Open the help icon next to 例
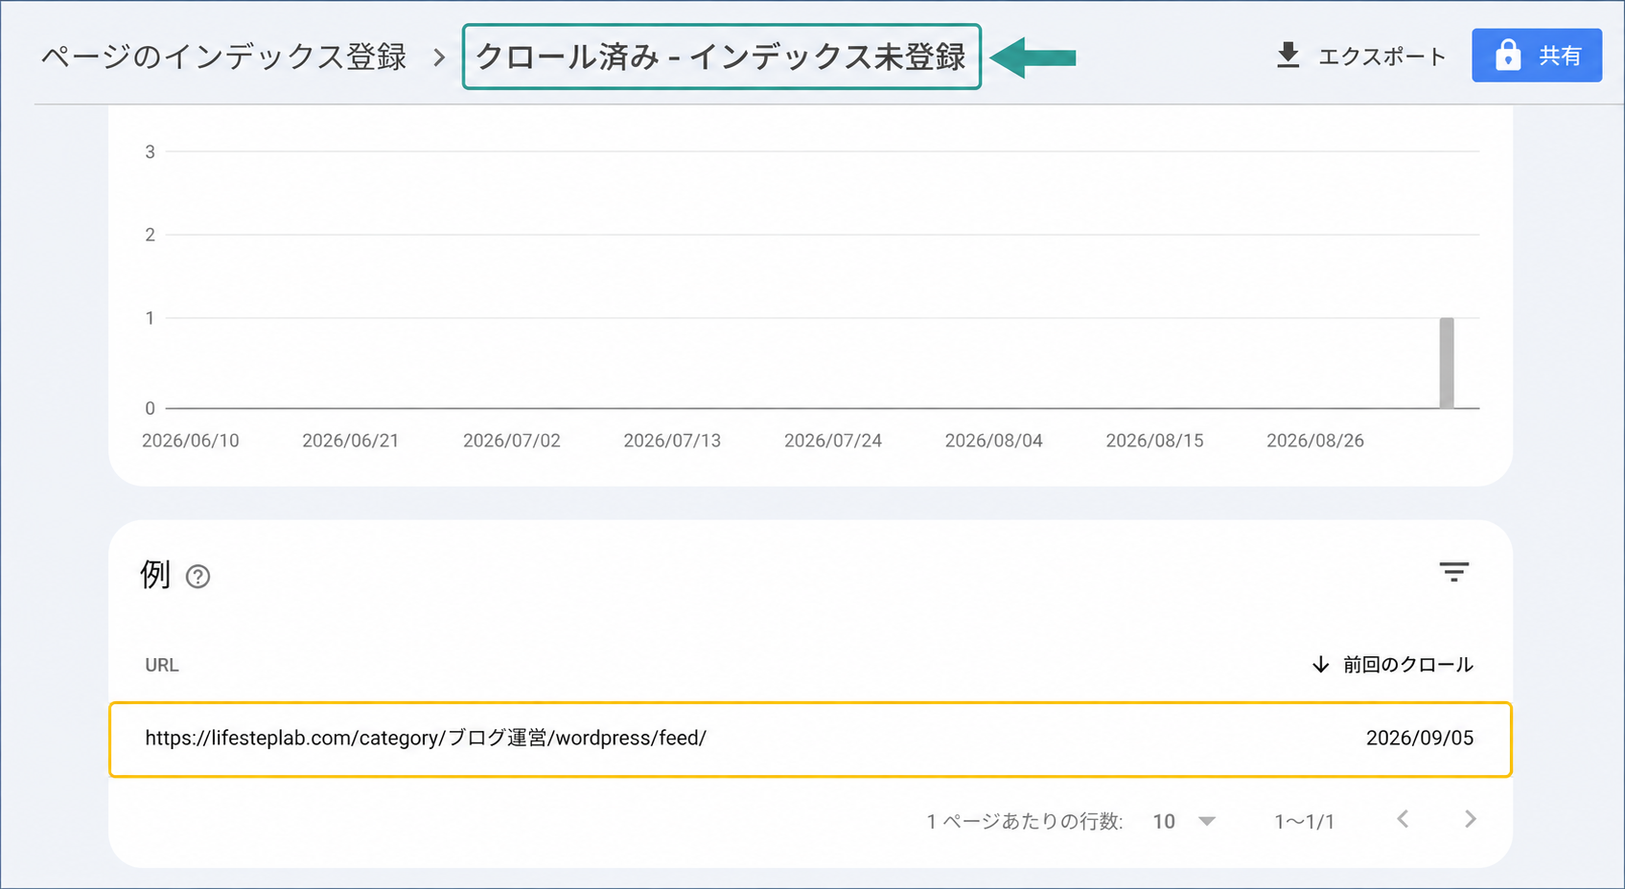The image size is (1625, 889). click(197, 576)
